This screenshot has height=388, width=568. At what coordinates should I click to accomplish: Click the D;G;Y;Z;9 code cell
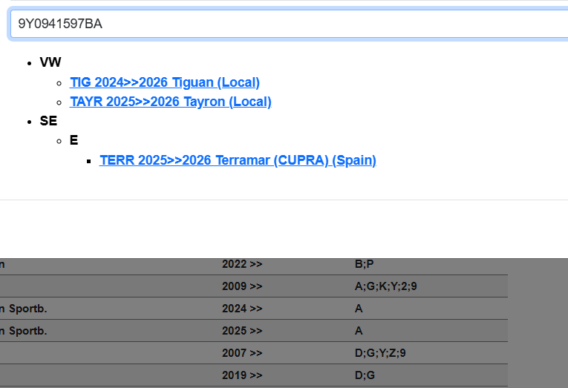[x=380, y=353]
